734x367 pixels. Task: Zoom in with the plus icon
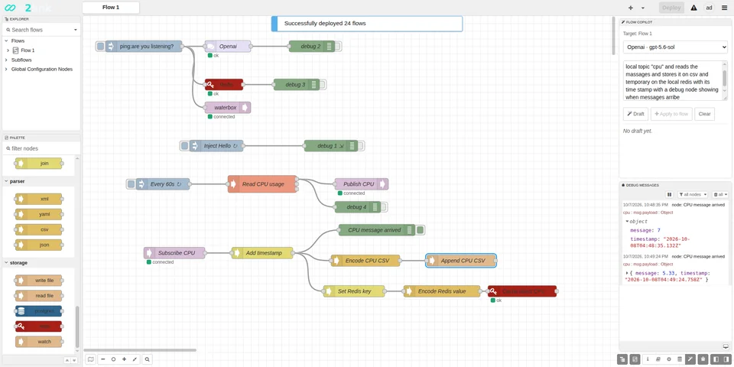click(x=124, y=359)
